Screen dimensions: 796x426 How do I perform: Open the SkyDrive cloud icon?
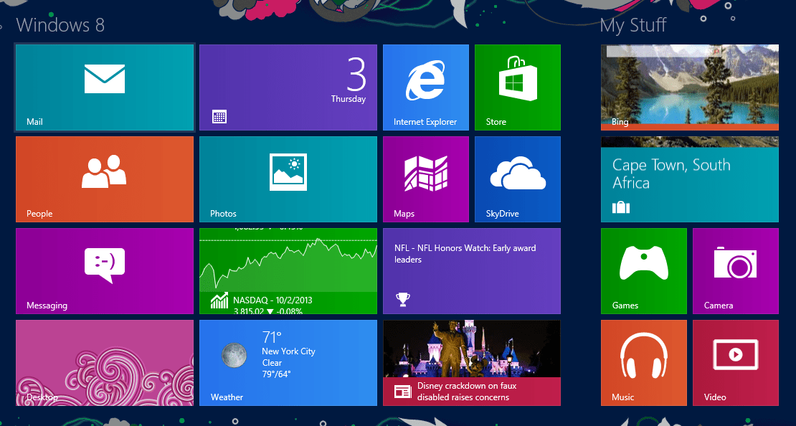517,173
